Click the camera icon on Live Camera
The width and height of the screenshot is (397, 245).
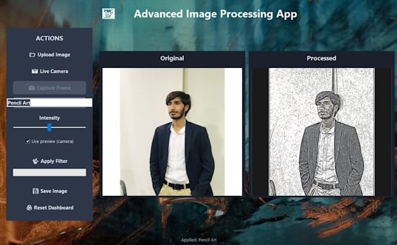click(34, 71)
